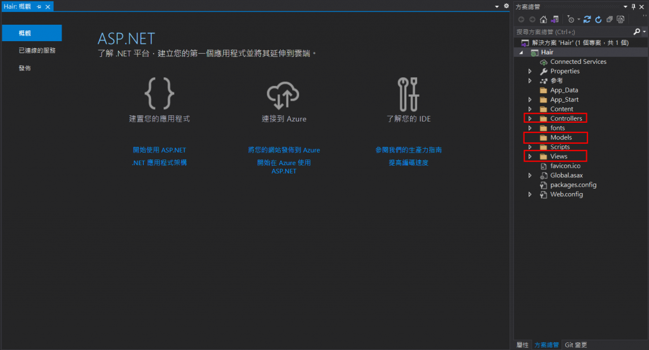This screenshot has height=350, width=649.
Task: Toggle auto-hide pin on Solution Explorer panel
Action: point(633,6)
